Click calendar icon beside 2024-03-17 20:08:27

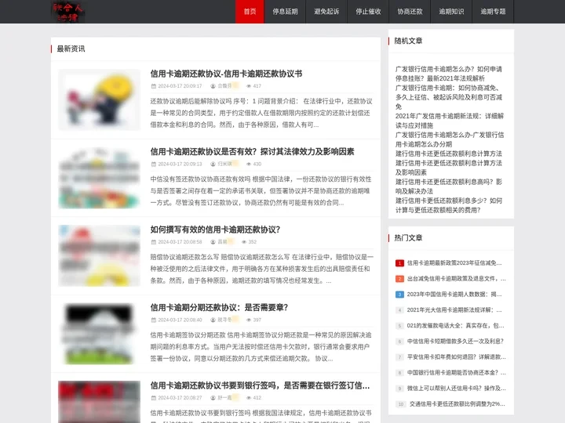[x=154, y=398]
